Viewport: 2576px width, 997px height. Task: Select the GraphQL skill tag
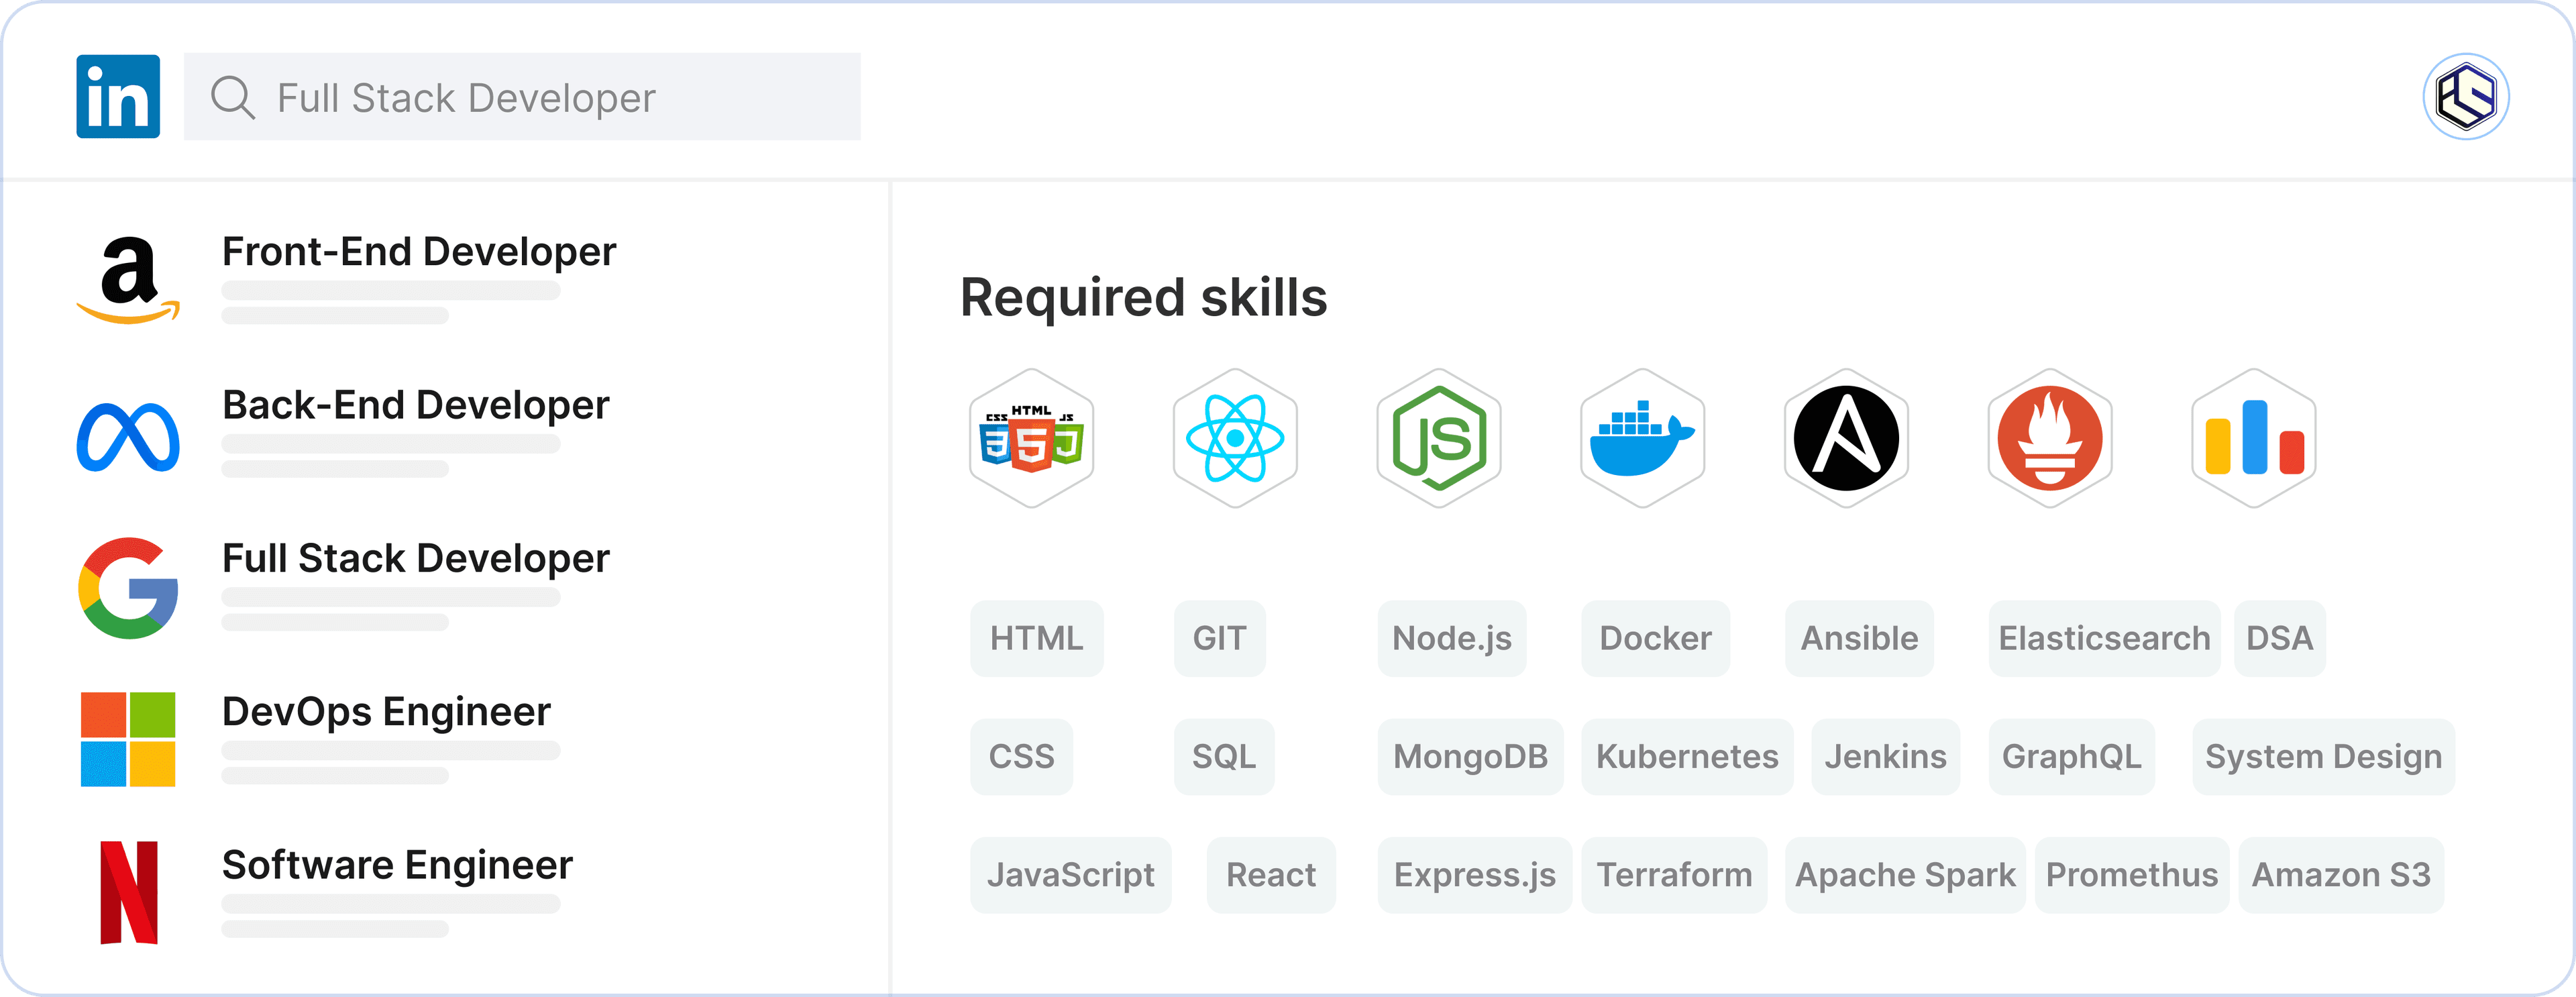click(x=2071, y=756)
